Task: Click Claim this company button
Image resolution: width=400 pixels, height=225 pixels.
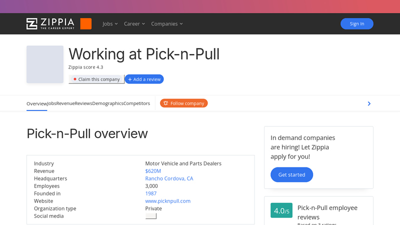Action: pos(96,79)
